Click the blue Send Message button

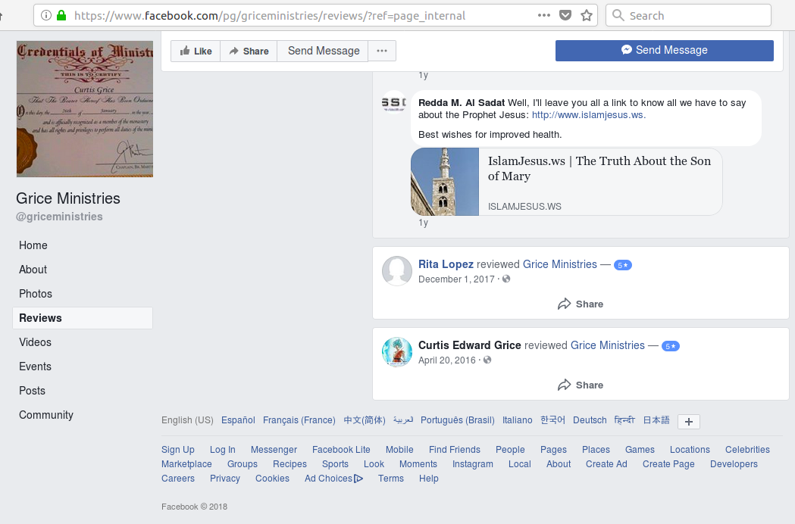click(664, 50)
